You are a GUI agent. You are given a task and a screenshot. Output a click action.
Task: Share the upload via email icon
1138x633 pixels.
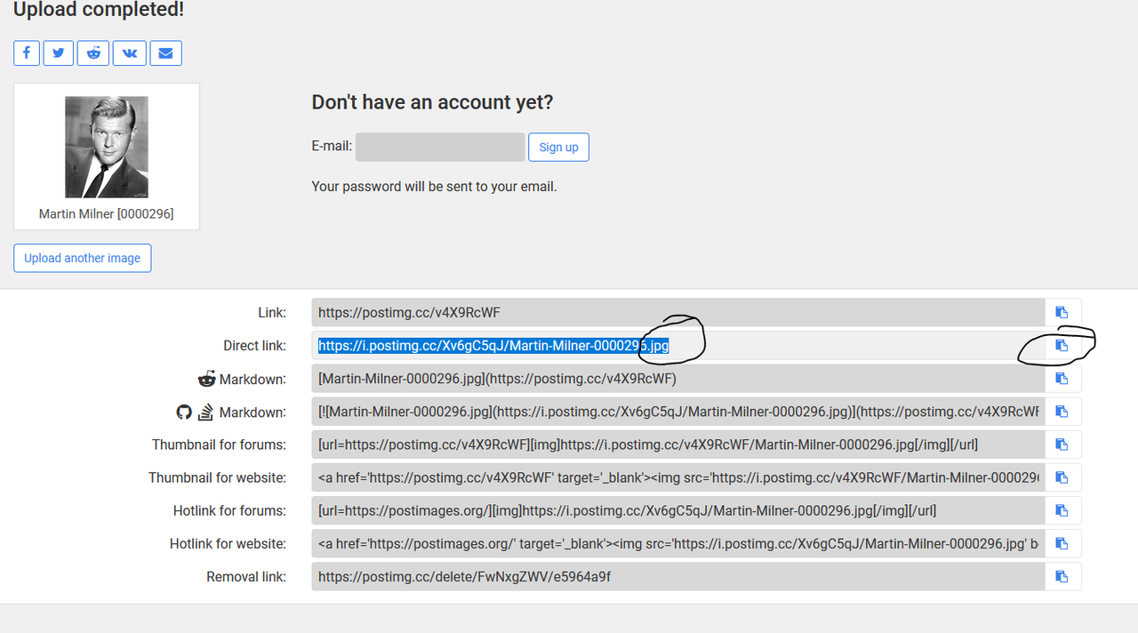165,52
